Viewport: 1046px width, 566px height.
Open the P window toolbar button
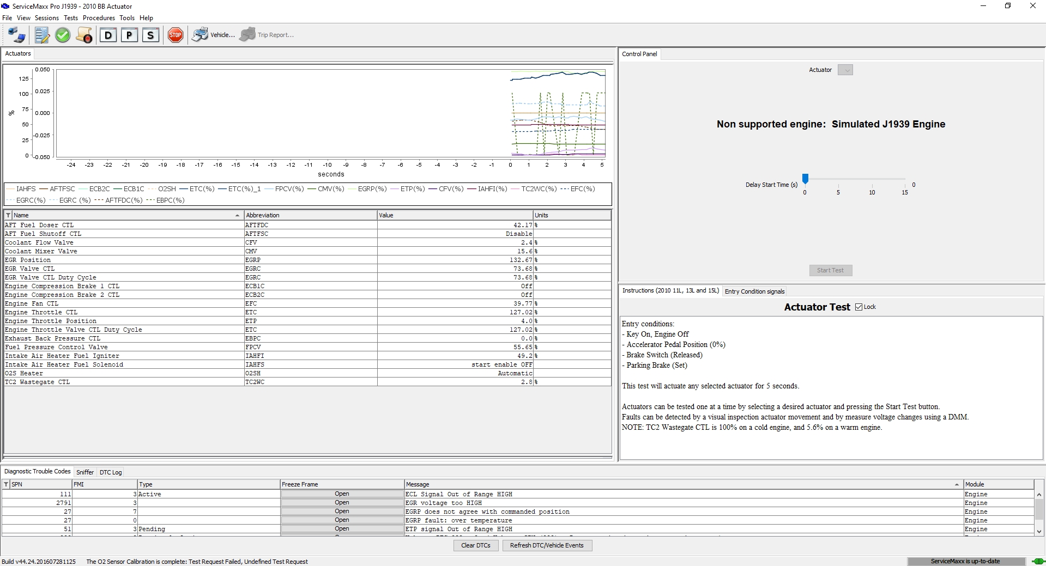(x=129, y=35)
